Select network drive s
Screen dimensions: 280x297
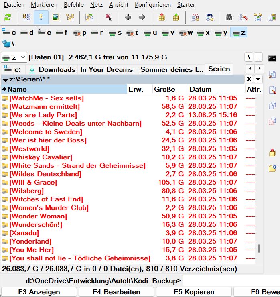pyautogui.click(x=115, y=33)
